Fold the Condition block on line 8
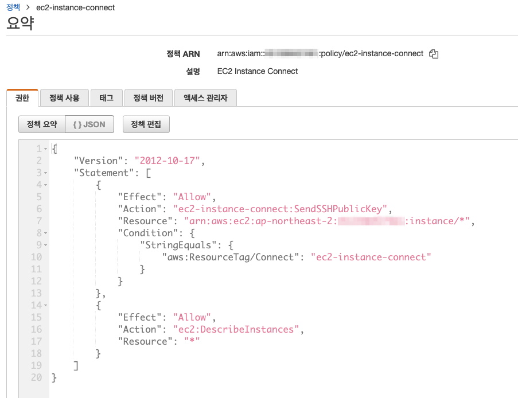This screenshot has width=518, height=398. [x=45, y=233]
